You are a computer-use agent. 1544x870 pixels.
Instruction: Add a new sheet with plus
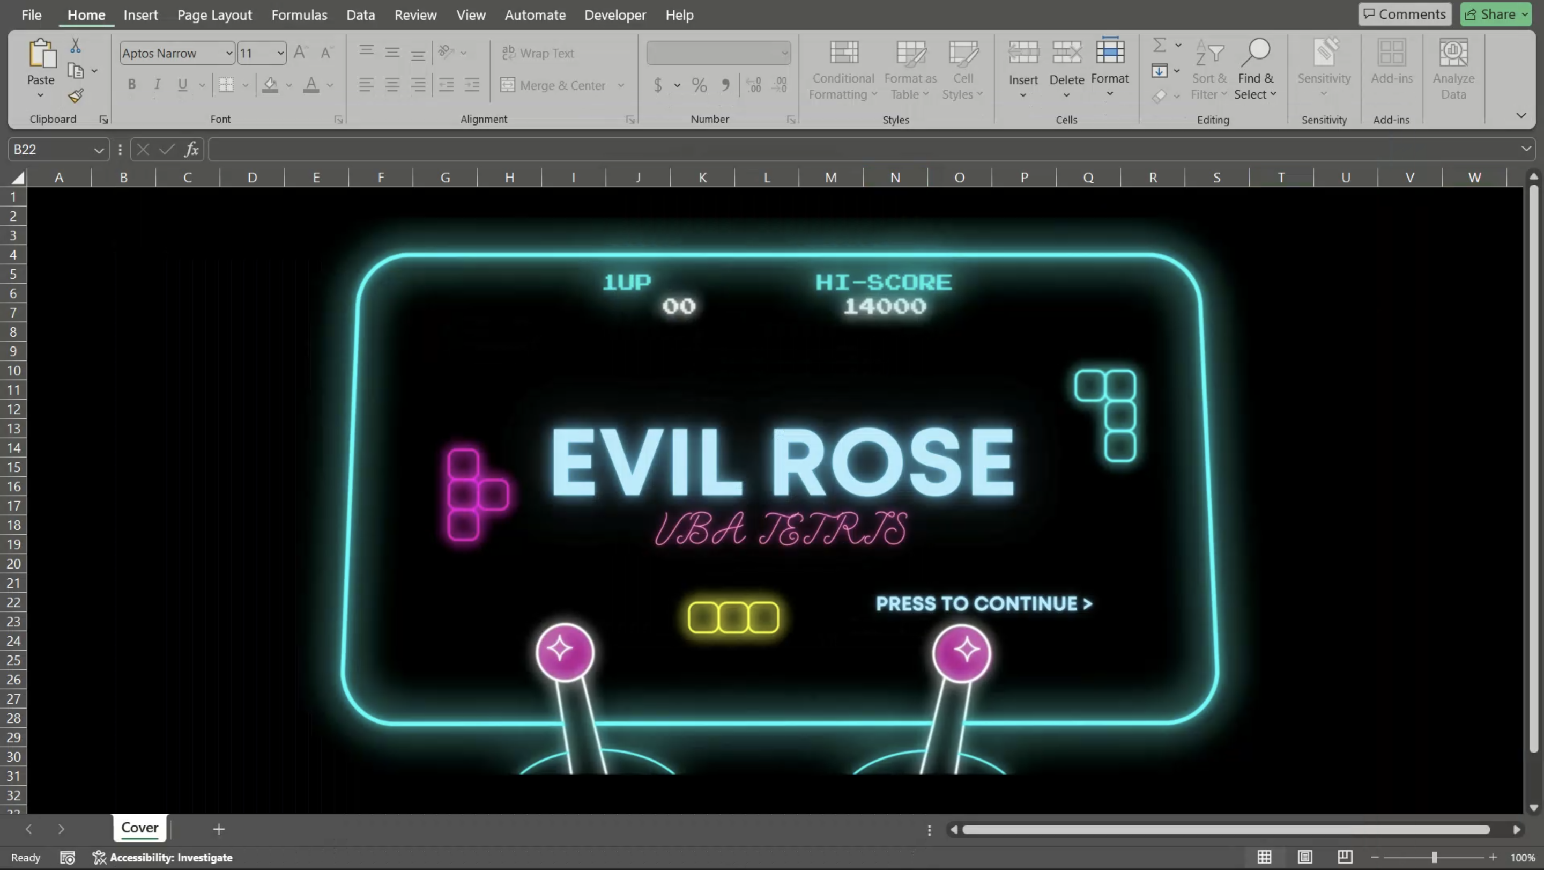tap(219, 829)
